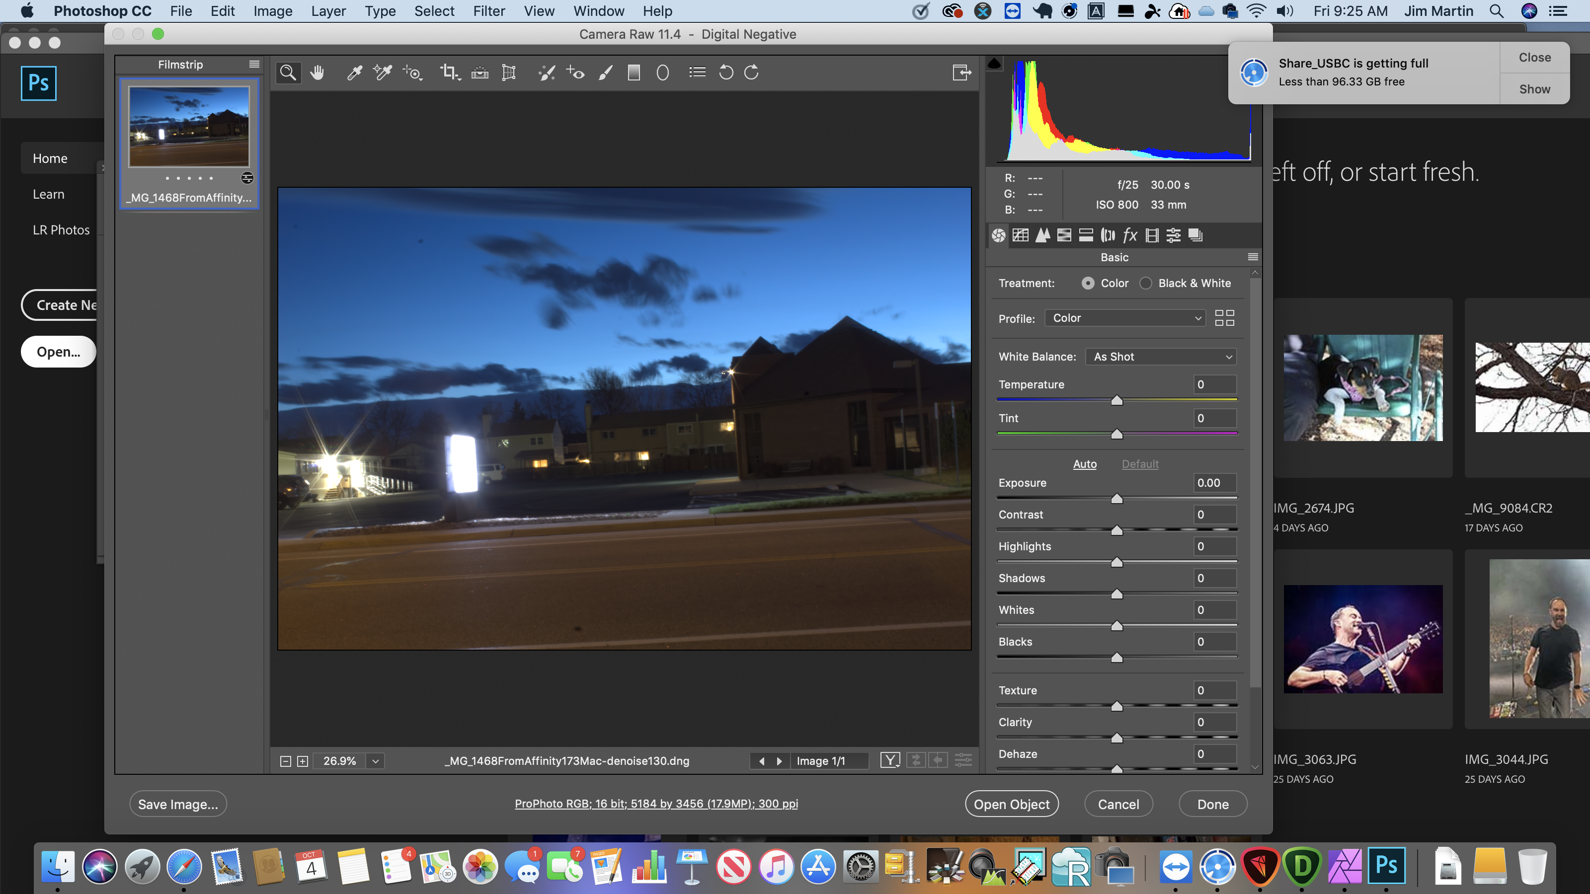Click the Open Object button
The height and width of the screenshot is (894, 1590).
point(1011,803)
